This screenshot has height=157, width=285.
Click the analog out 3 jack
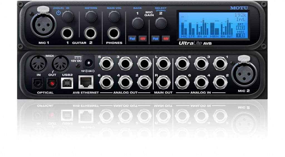tap(126, 64)
